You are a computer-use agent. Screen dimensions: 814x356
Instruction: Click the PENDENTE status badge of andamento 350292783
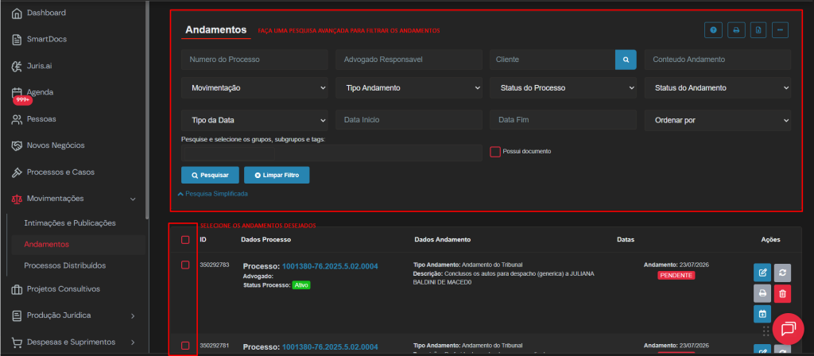tap(676, 275)
